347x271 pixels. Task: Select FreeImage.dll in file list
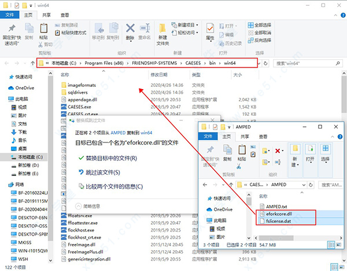pyautogui.click(x=78, y=244)
